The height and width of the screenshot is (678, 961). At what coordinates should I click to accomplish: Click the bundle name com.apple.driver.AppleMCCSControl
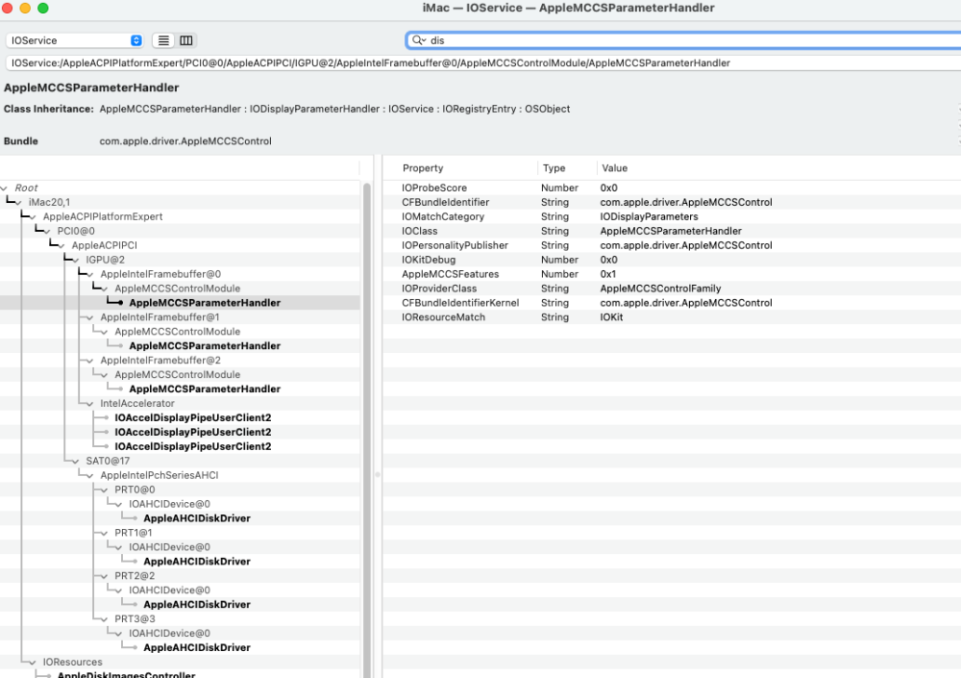tap(185, 141)
